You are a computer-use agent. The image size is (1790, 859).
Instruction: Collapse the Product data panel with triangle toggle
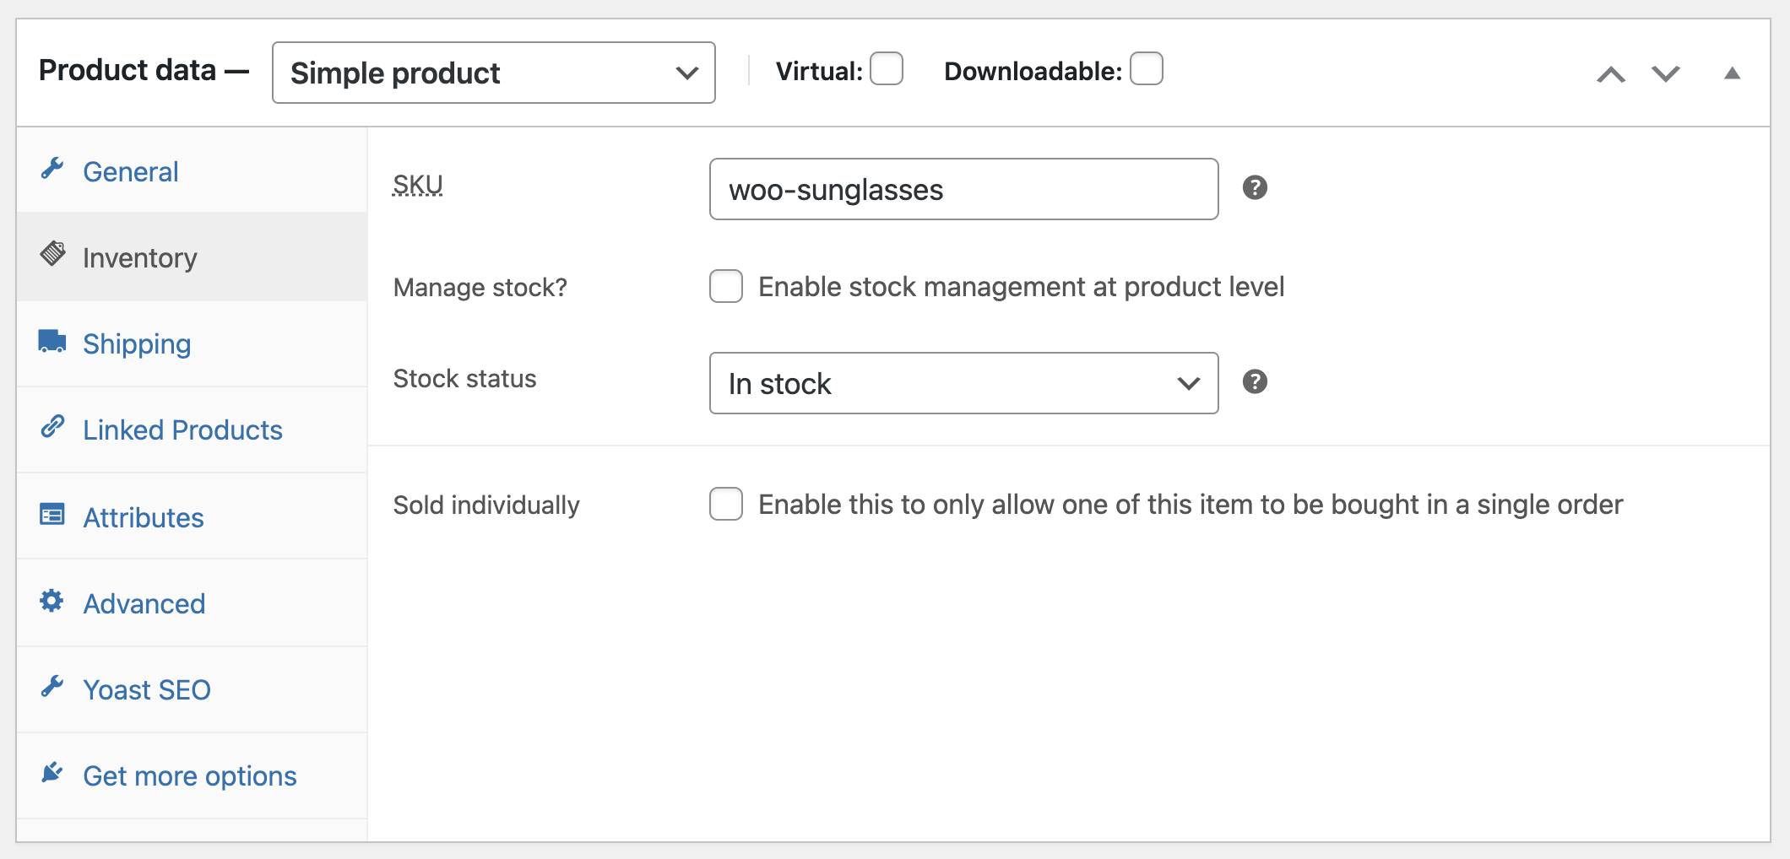[x=1732, y=73]
